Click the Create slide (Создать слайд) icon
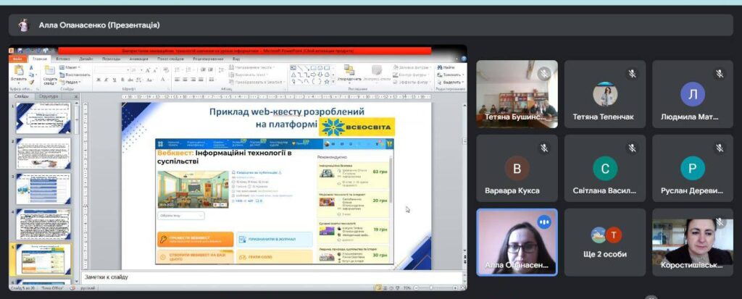Screen dimensions: 742x299 point(49,72)
